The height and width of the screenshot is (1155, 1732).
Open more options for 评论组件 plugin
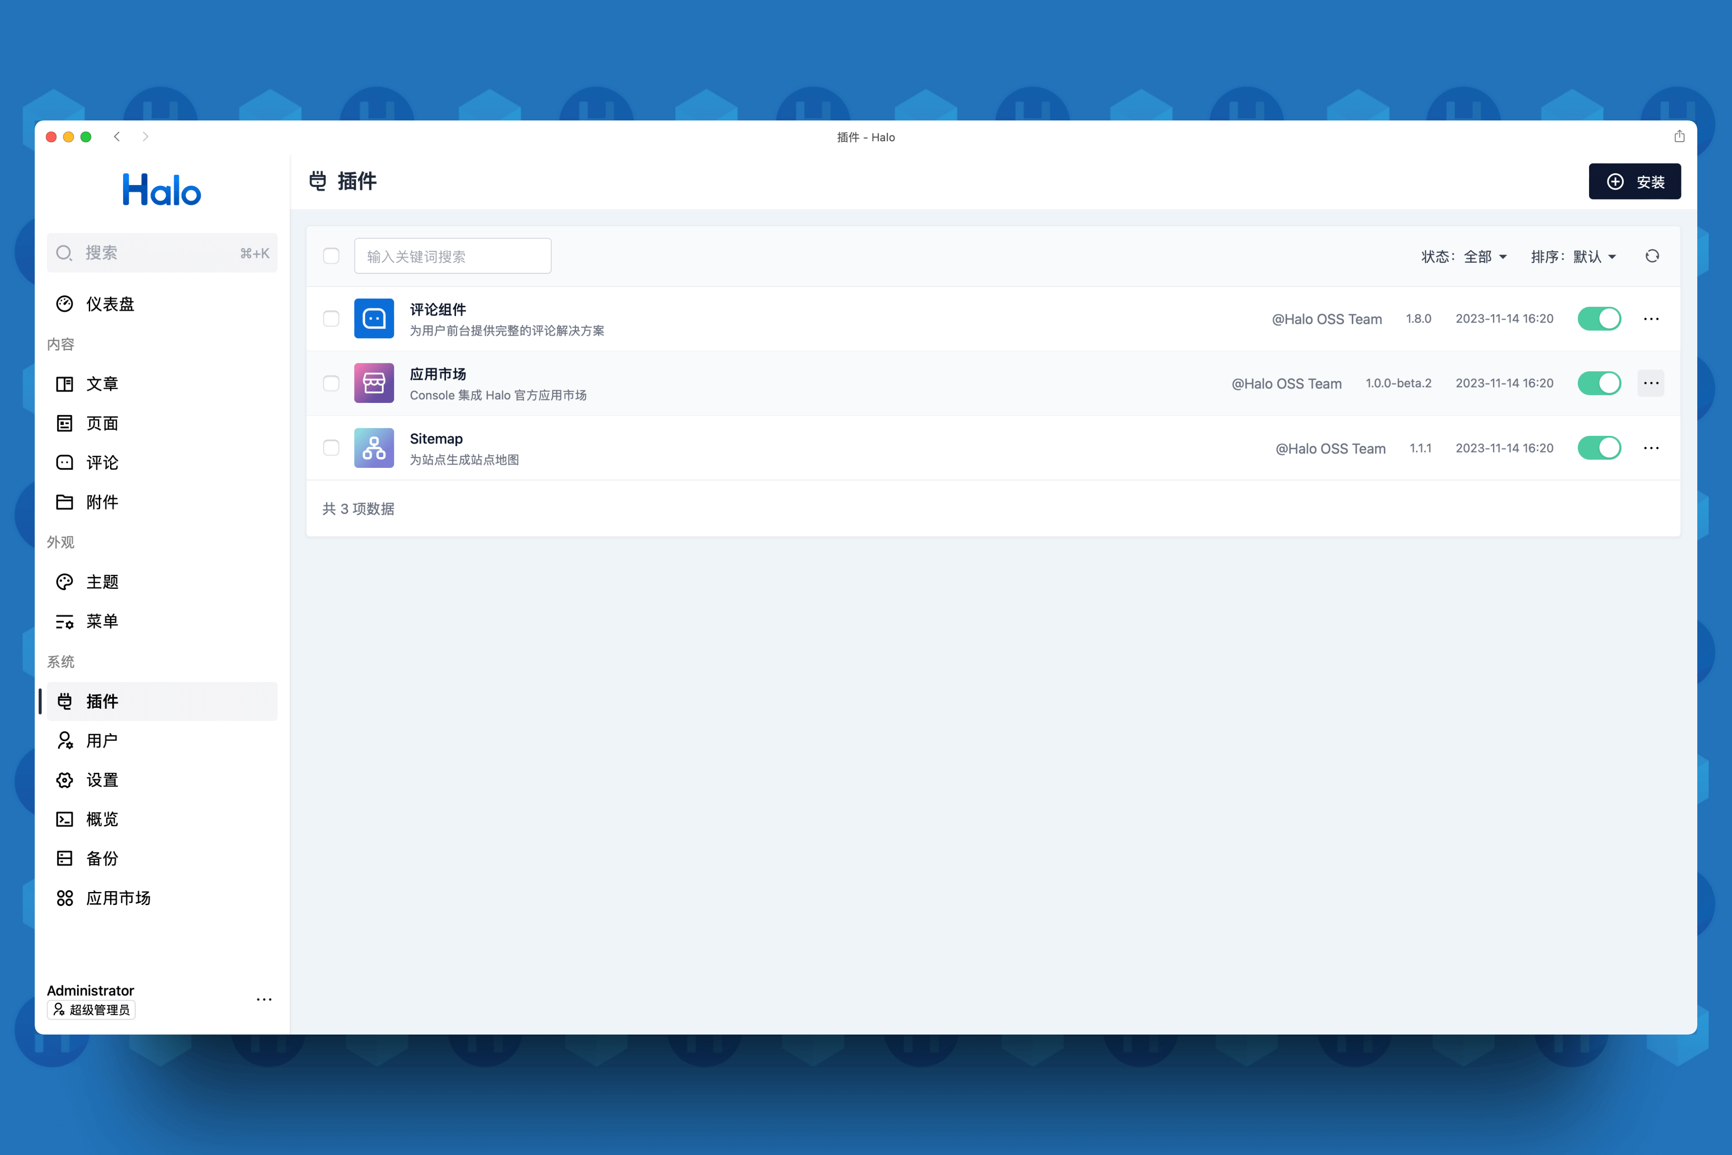click(x=1651, y=319)
